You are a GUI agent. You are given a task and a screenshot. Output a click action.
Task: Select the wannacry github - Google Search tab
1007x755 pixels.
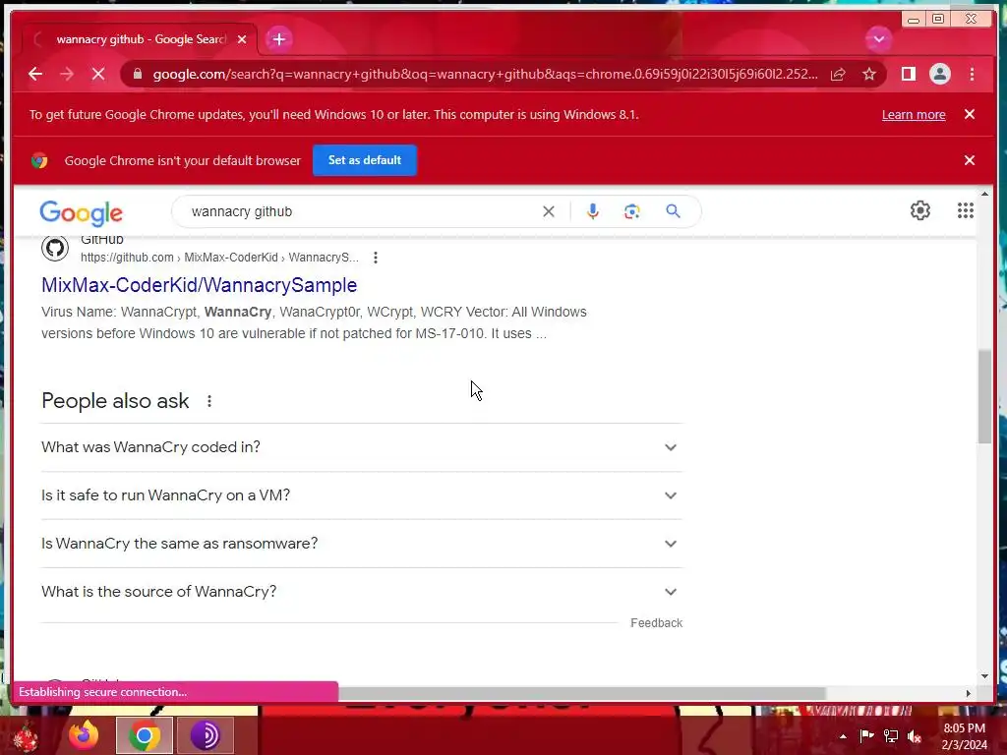click(x=140, y=39)
